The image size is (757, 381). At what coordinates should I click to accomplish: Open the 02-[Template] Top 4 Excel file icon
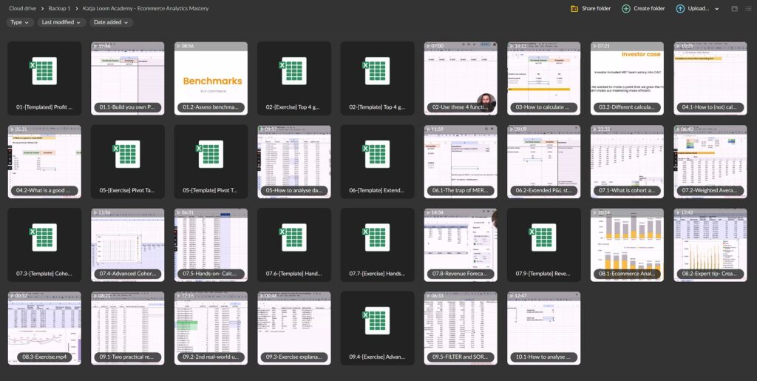(377, 71)
